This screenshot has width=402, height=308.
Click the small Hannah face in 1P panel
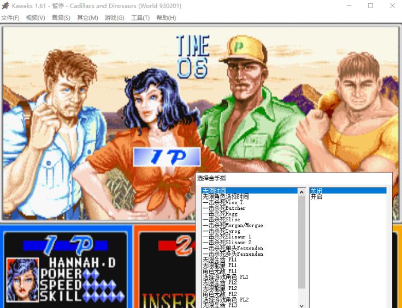(x=22, y=280)
